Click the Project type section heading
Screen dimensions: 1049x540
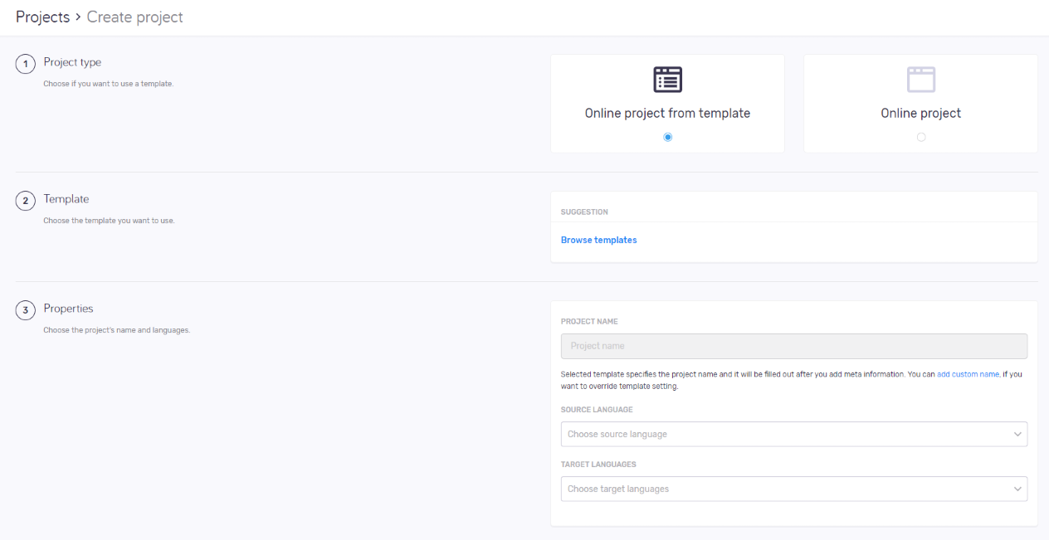[72, 62]
